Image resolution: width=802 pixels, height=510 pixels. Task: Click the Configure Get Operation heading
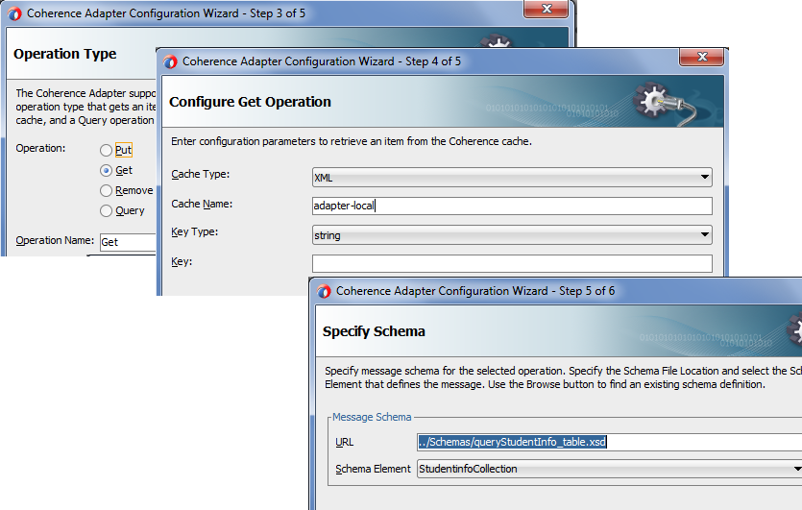250,102
